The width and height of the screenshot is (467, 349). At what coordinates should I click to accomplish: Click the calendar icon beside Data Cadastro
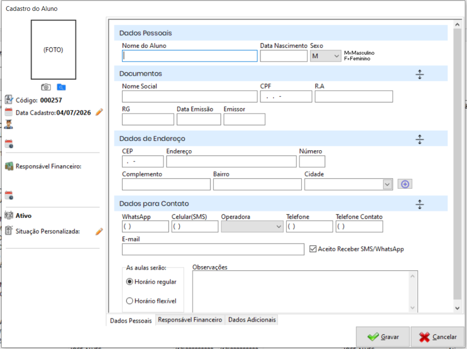(x=9, y=112)
